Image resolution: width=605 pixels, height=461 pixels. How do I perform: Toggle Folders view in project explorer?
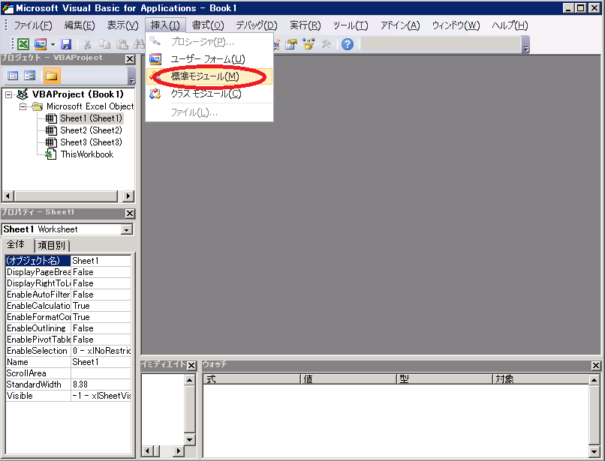point(52,76)
